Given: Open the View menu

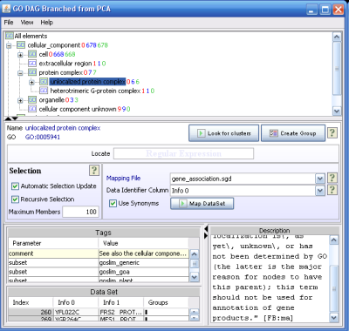Looking at the screenshot, I should click(x=27, y=23).
